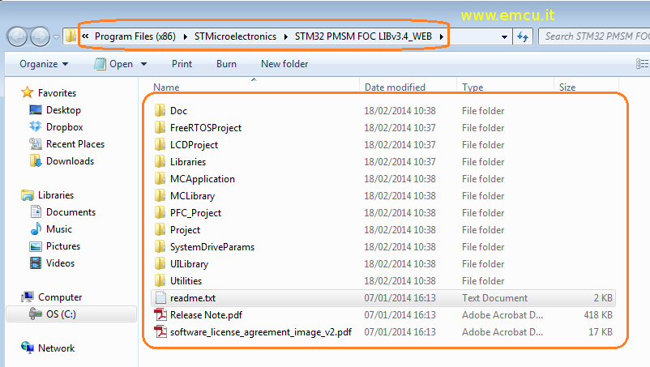This screenshot has width=650, height=367.
Task: Sort by the Name column header
Action: tap(166, 87)
